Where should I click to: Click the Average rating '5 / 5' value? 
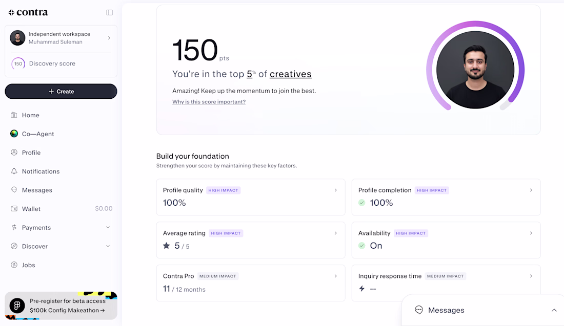point(182,246)
